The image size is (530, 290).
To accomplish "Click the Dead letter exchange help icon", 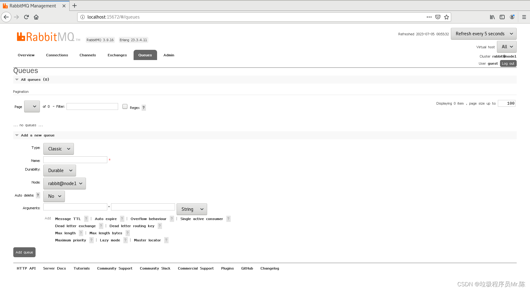I will point(101,226).
